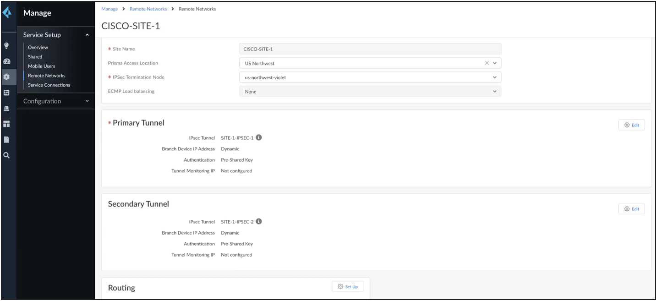This screenshot has height=301, width=657.
Task: Go to Shared in Service Setup
Action: [35, 57]
